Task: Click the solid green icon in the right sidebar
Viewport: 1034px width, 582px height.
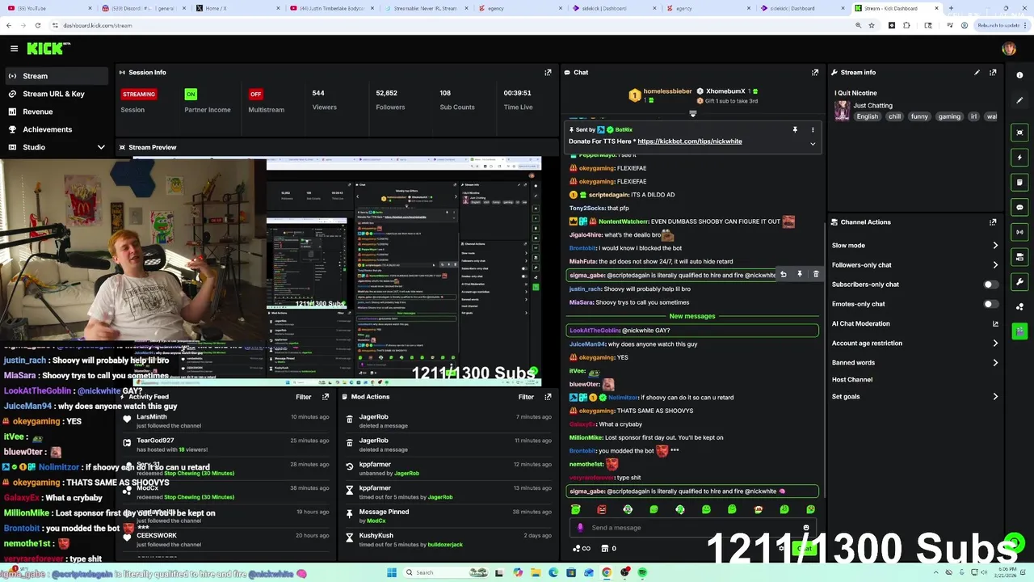Action: tap(1019, 331)
